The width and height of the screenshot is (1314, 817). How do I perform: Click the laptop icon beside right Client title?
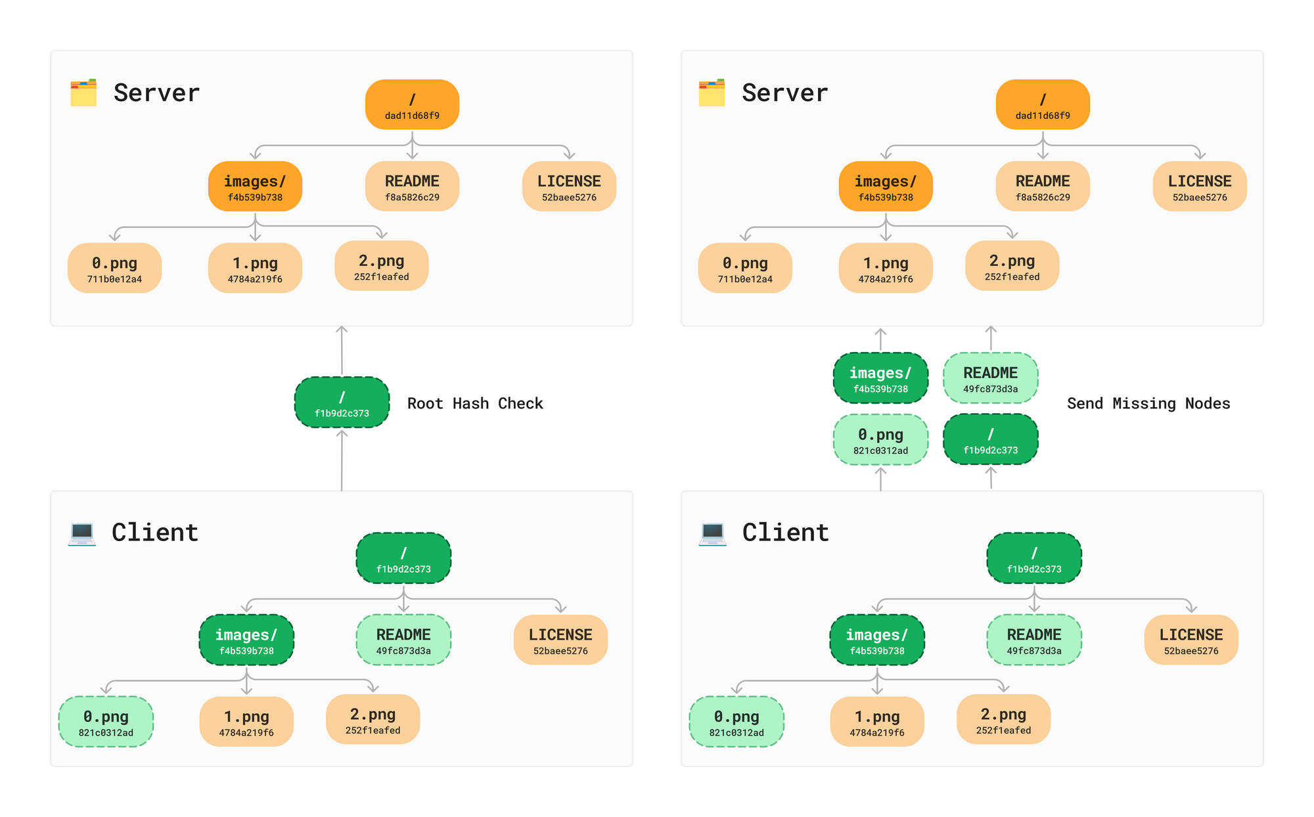click(713, 533)
